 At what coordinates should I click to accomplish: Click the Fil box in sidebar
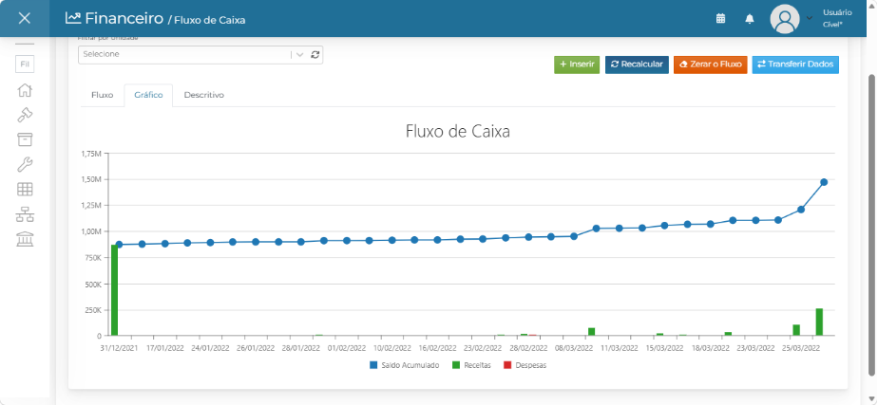click(x=25, y=64)
